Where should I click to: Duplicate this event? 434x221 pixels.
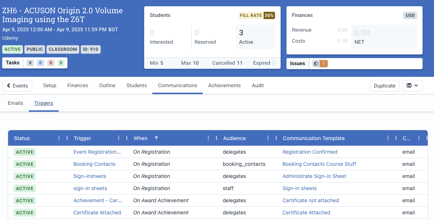pyautogui.click(x=385, y=86)
